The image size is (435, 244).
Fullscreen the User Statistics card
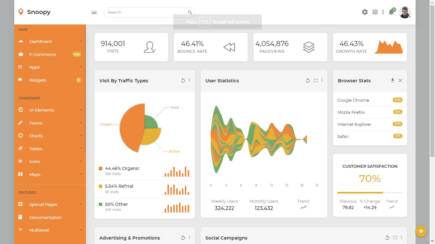coord(316,80)
